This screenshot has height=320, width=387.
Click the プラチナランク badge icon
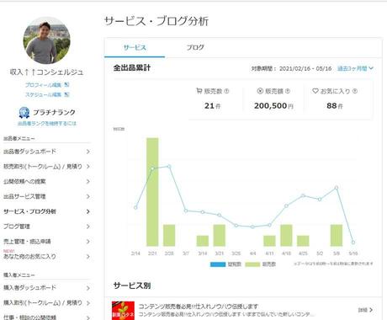pos(24,112)
